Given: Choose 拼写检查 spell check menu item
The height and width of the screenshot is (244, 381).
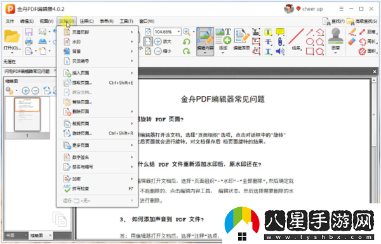Looking at the screenshot, I should (x=97, y=188).
